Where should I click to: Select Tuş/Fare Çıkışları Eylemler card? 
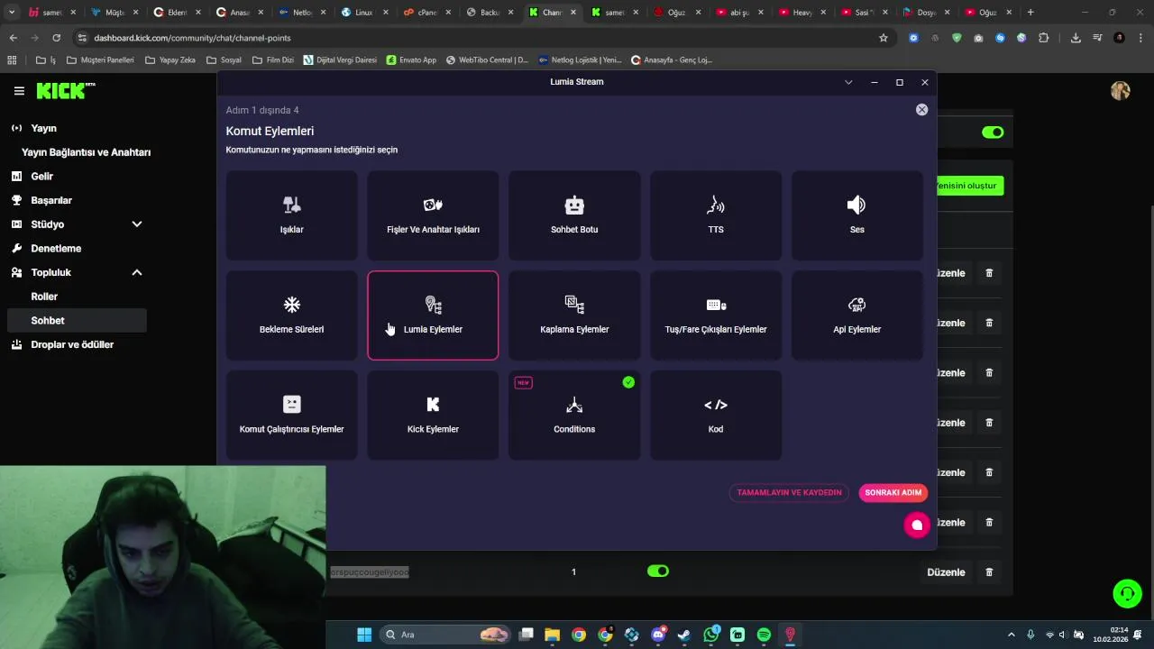click(x=716, y=315)
